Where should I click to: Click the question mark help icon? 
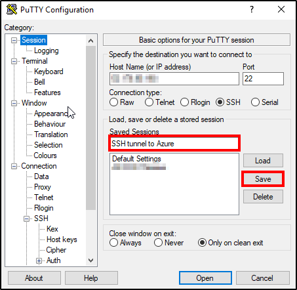tap(252, 9)
